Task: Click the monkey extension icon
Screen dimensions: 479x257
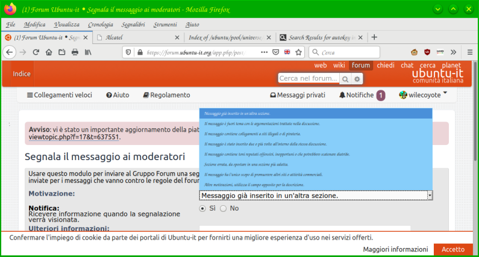Action: point(415,52)
